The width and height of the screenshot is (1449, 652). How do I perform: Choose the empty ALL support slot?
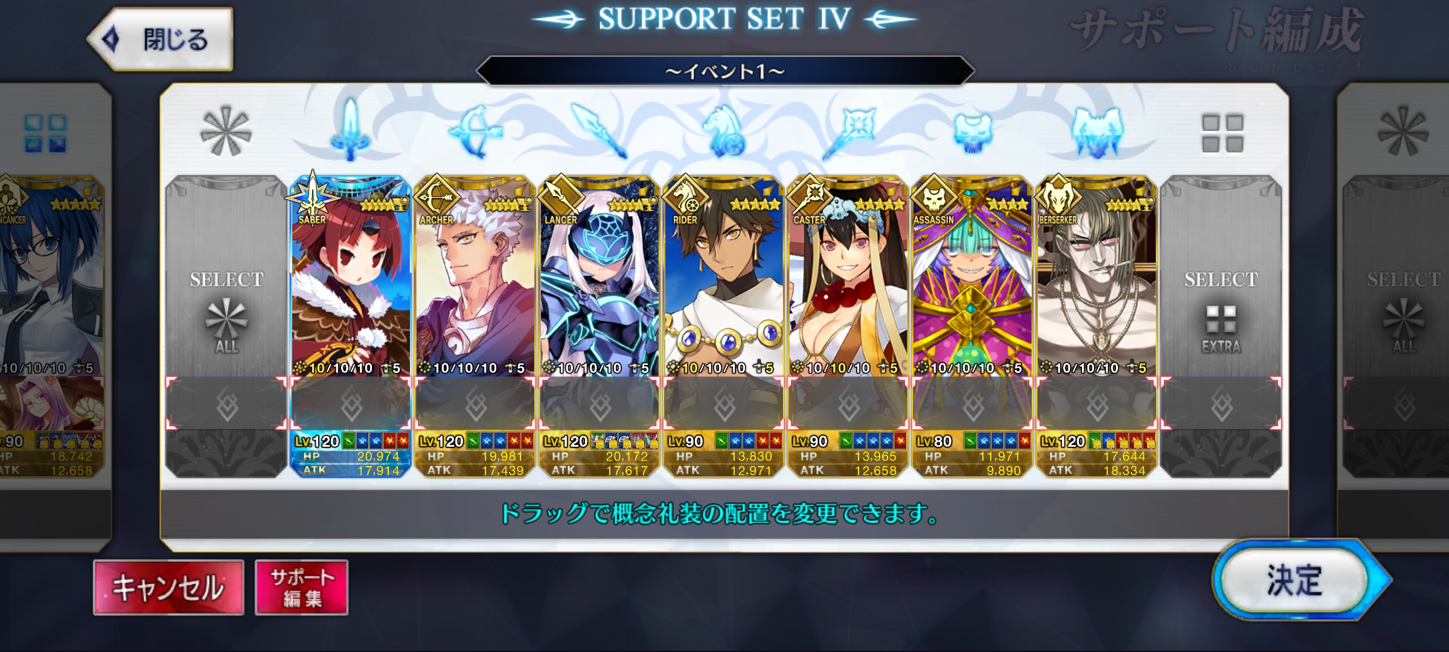[x=226, y=326]
